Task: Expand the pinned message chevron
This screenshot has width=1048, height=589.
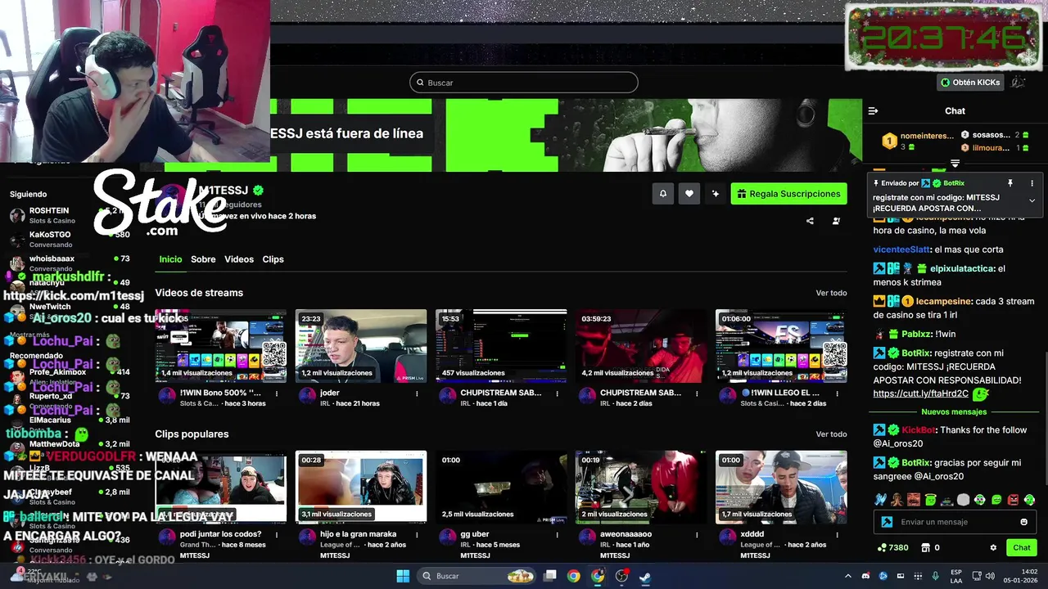Action: (1032, 200)
